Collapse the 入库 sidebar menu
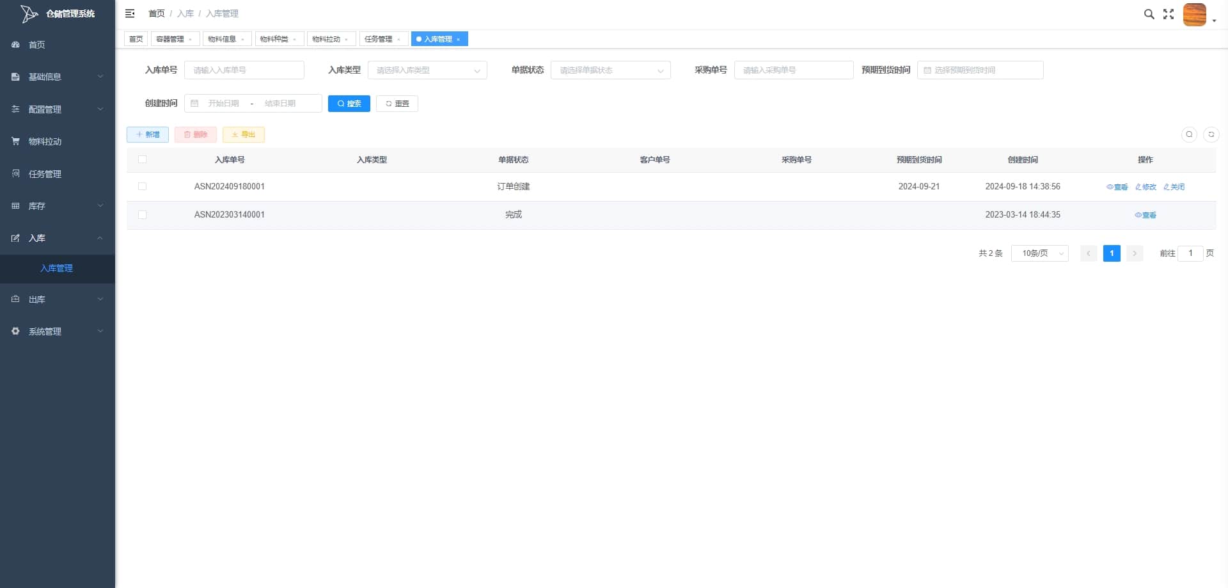 tap(58, 238)
